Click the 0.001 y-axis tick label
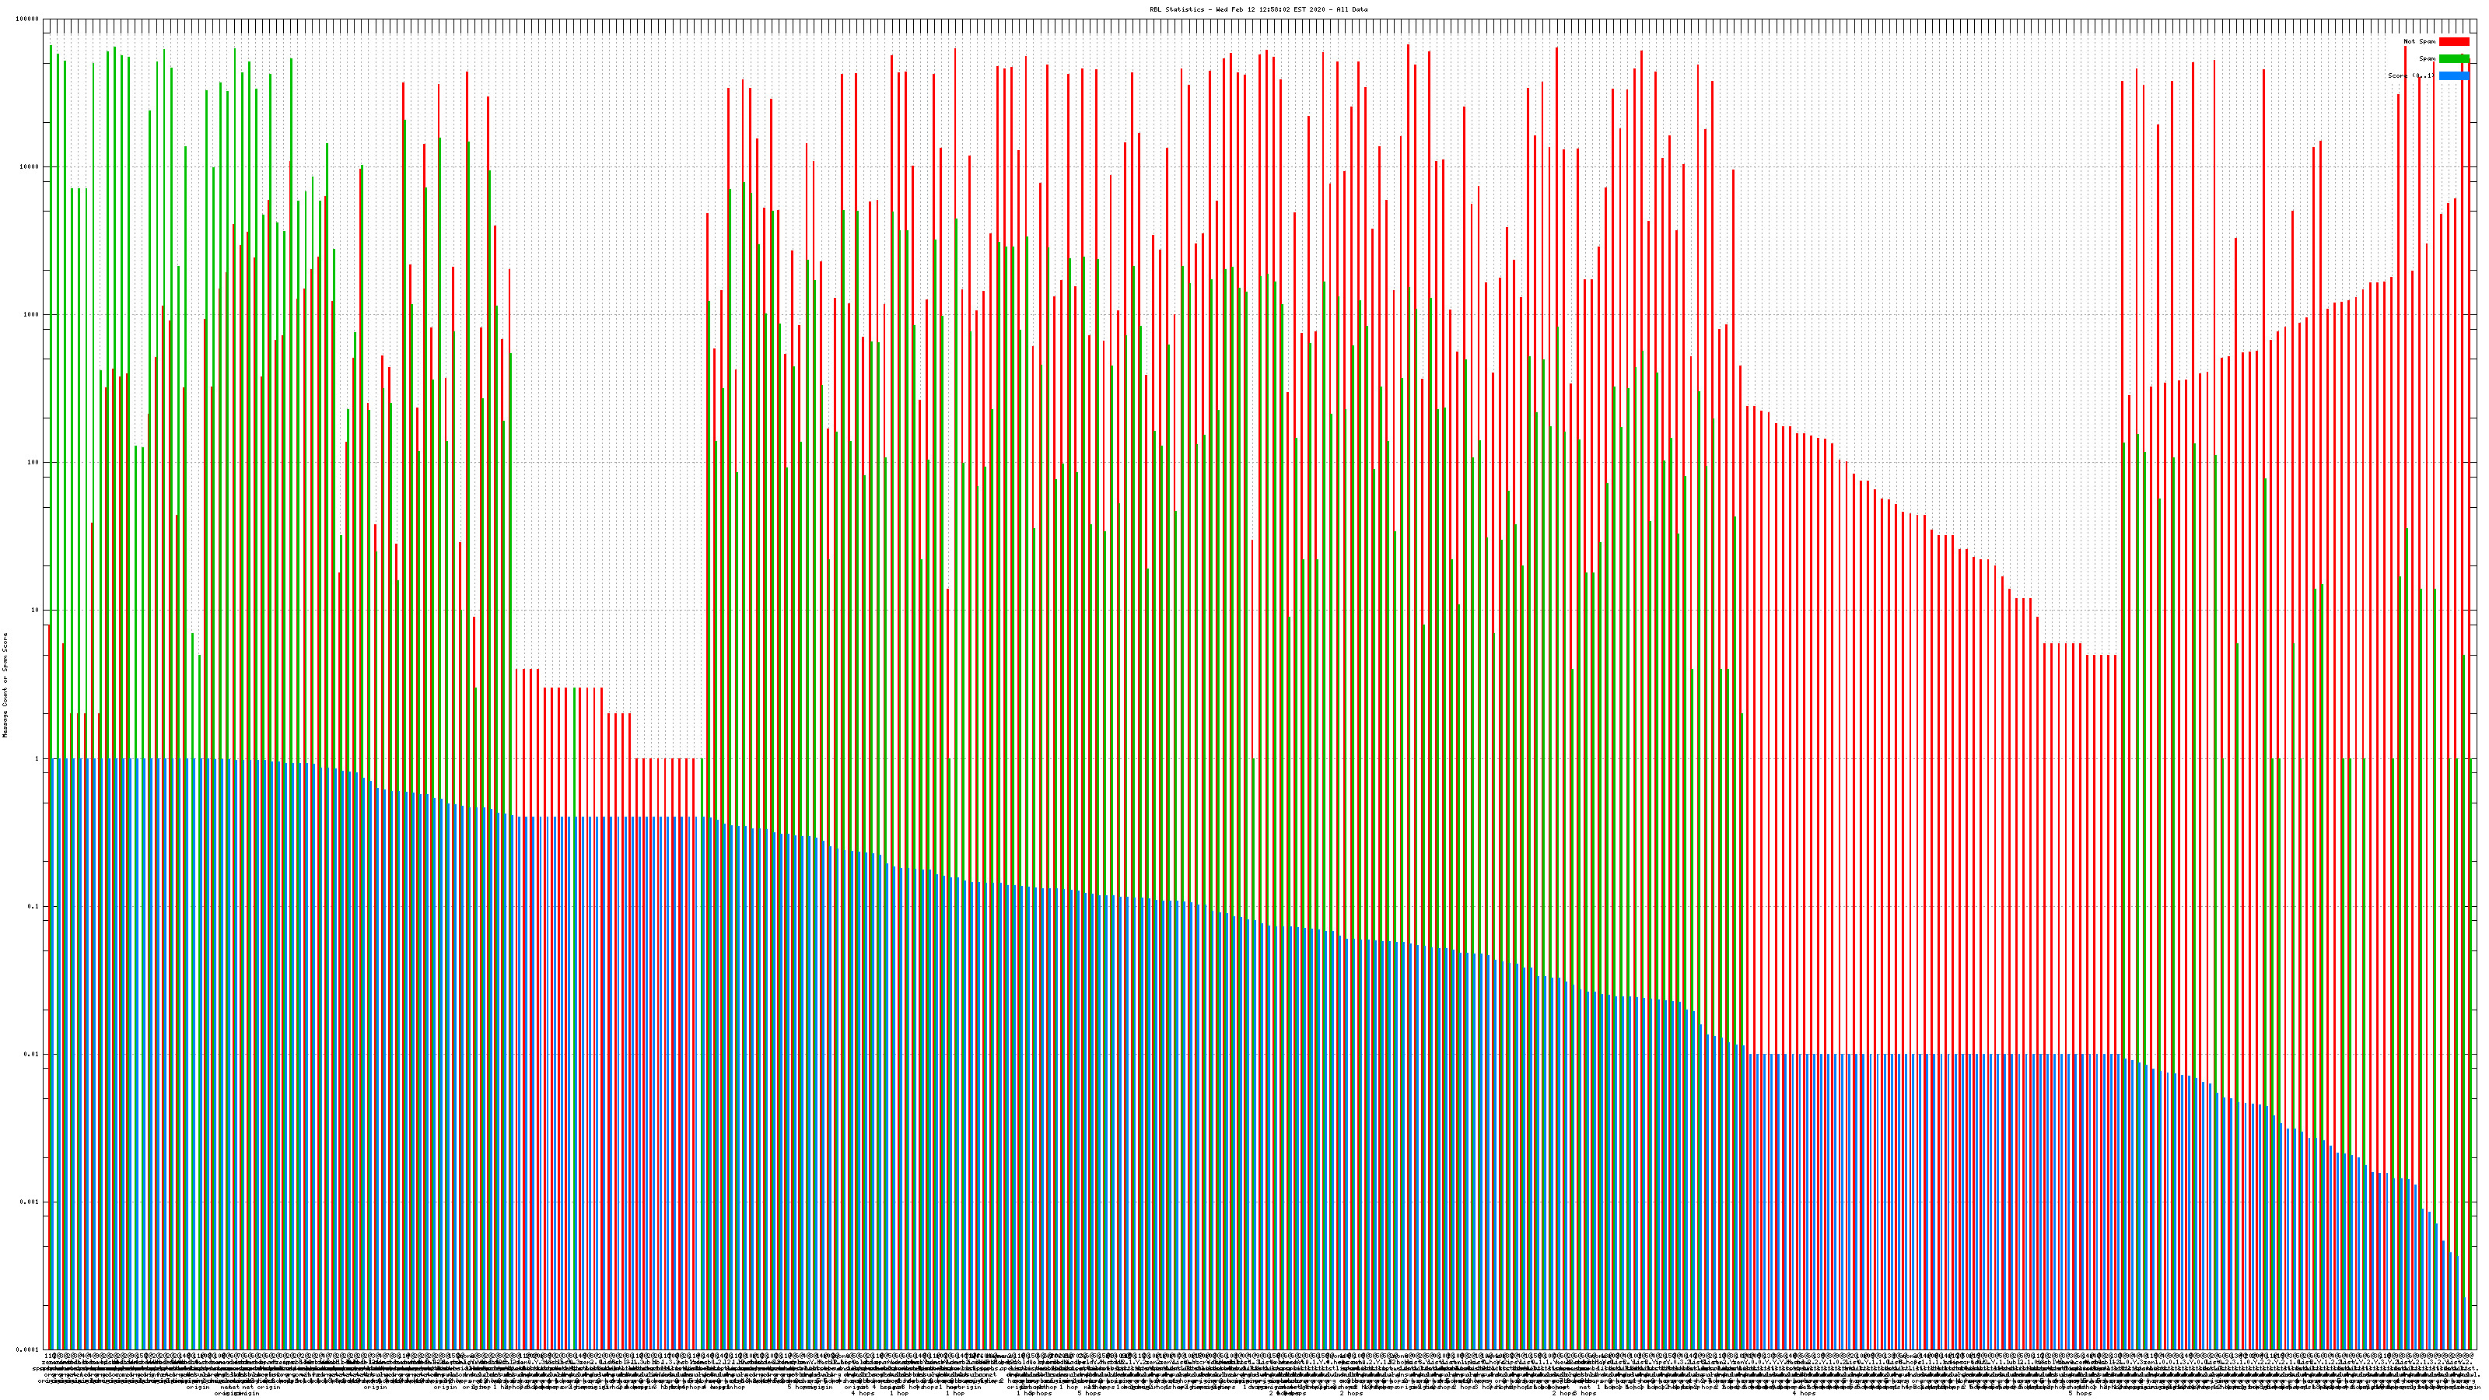Screen dimensions: 2489x1400 tap(29, 1202)
